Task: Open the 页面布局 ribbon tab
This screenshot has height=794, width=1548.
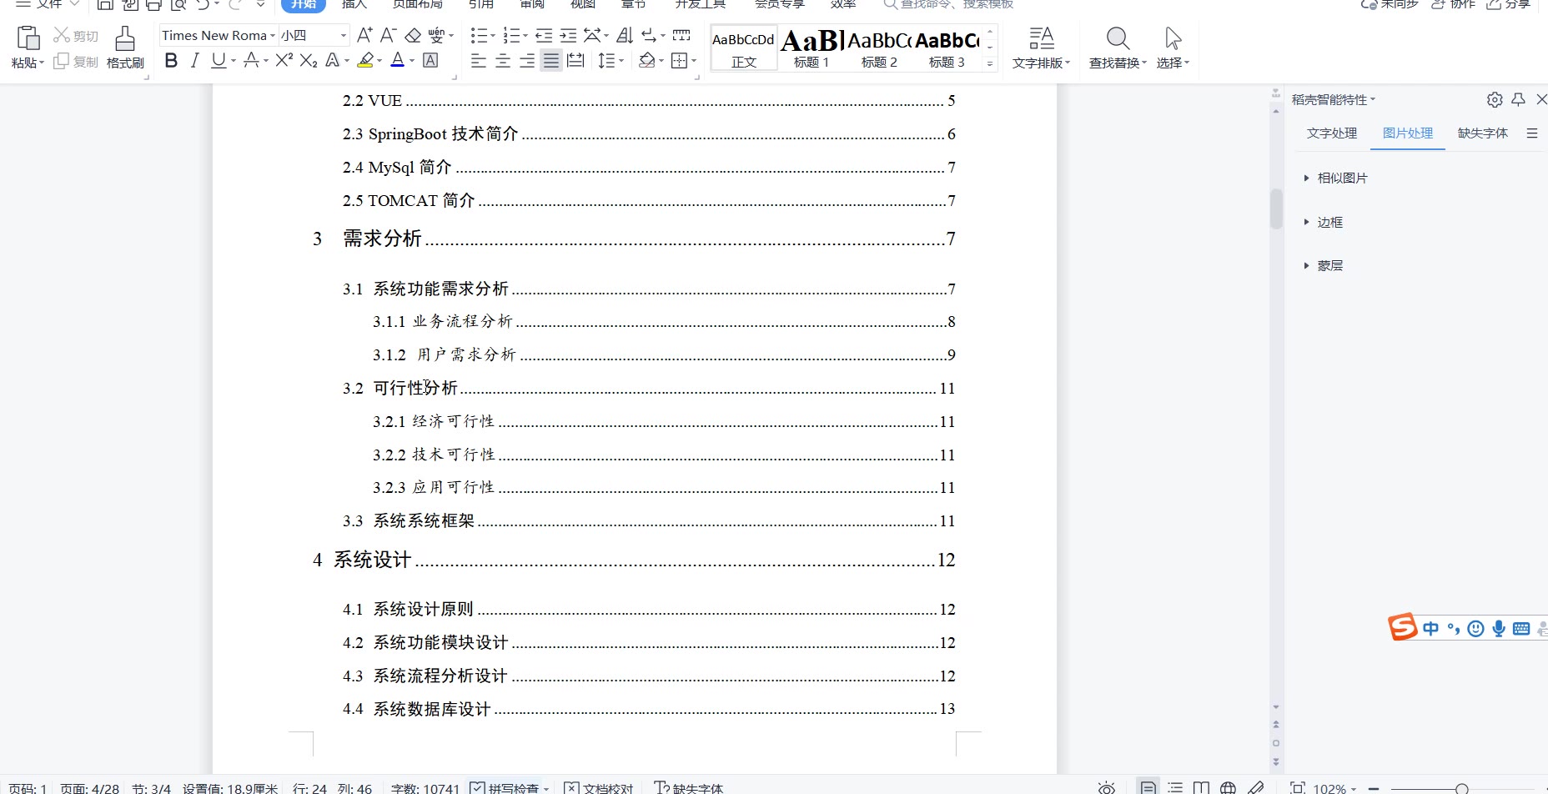Action: pos(418,4)
